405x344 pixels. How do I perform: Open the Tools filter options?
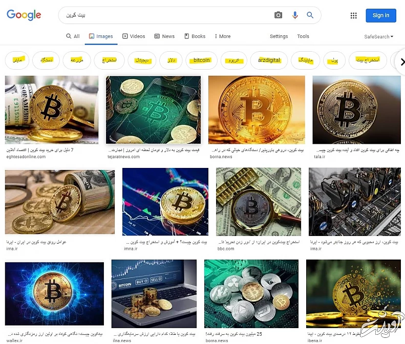tap(303, 36)
